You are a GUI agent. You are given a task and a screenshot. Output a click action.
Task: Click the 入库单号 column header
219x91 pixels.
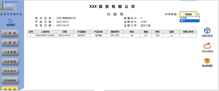pos(45,32)
